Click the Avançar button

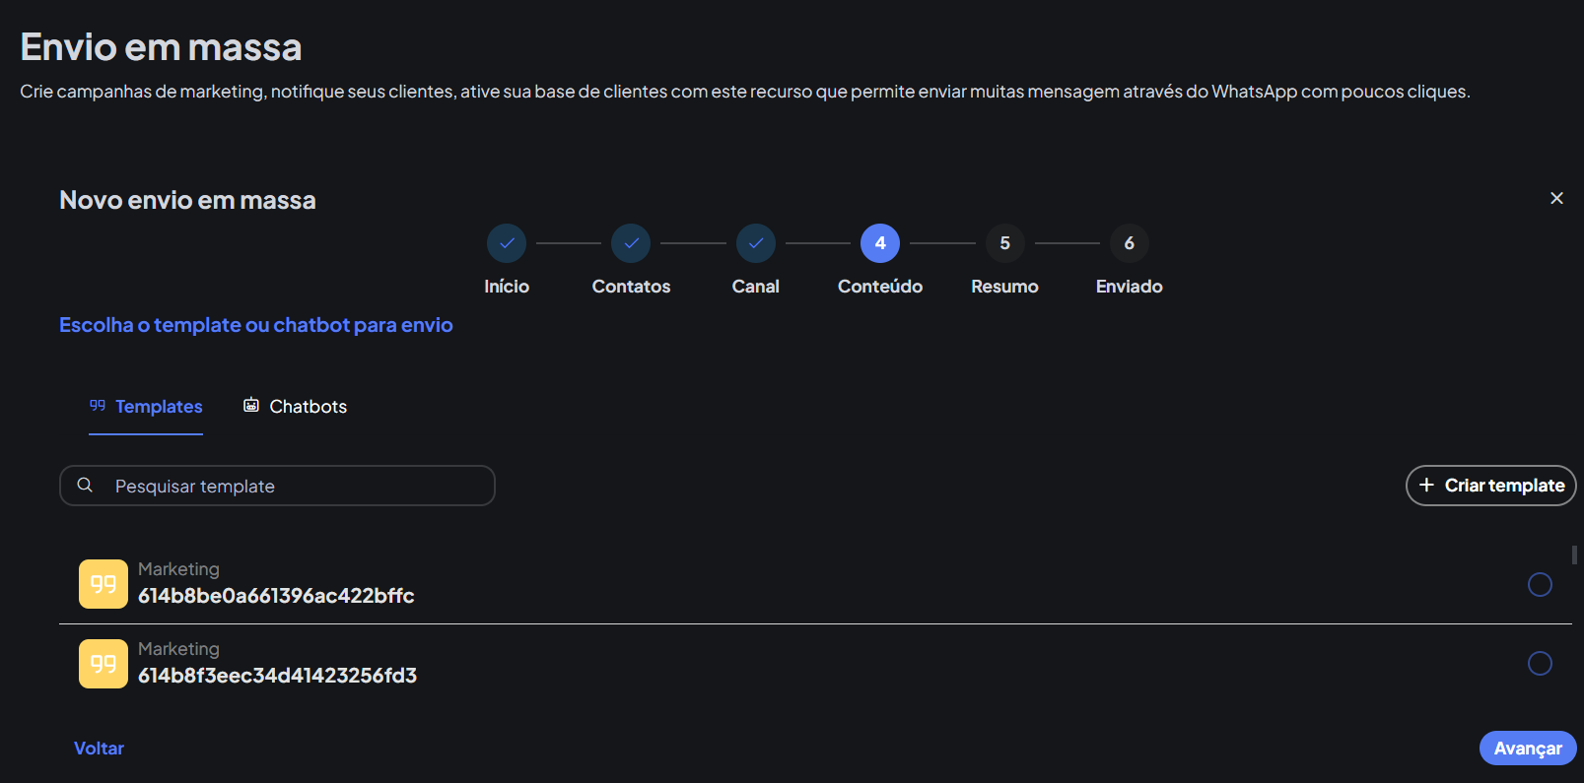tap(1527, 749)
